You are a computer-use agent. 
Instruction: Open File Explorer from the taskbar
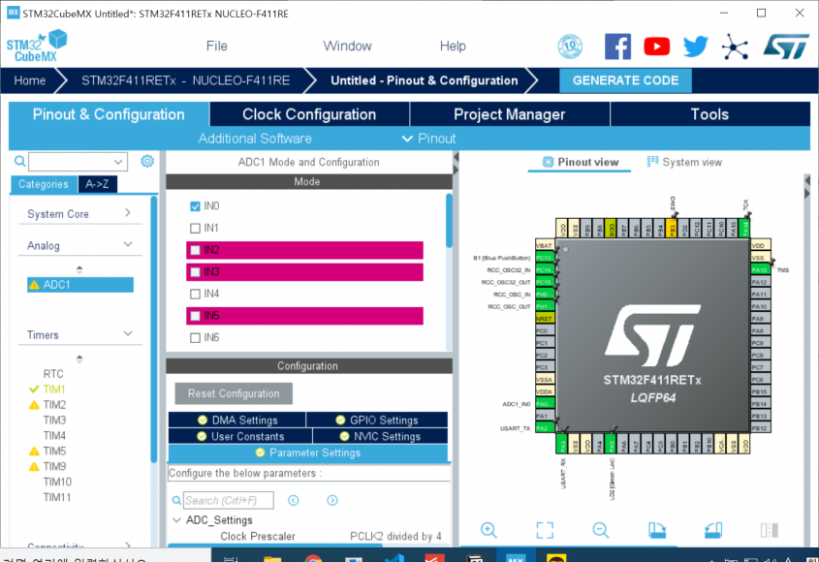point(272,558)
